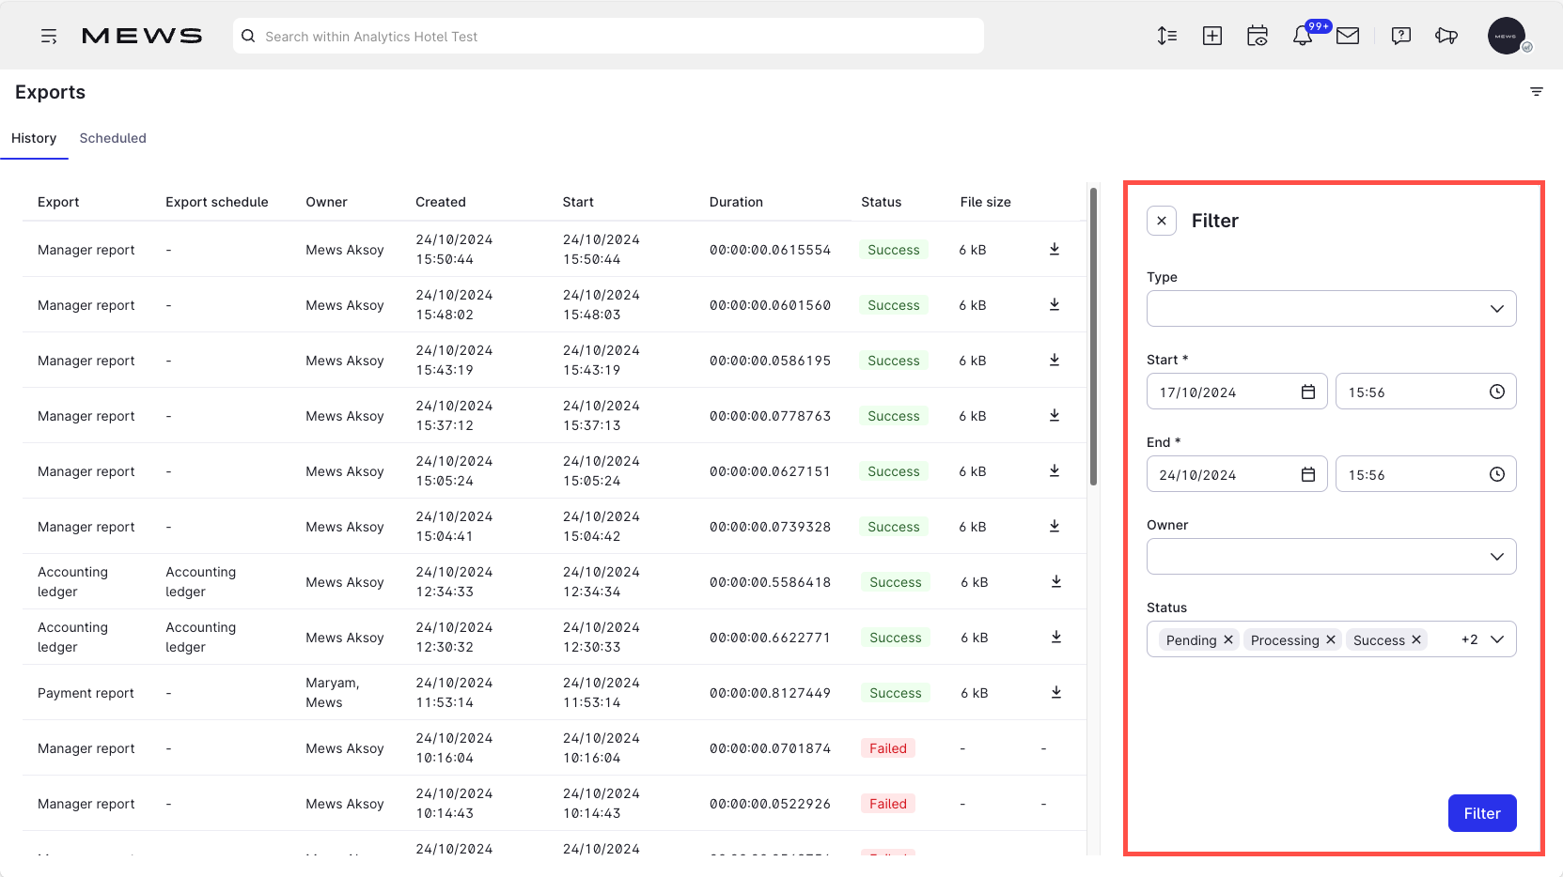The height and width of the screenshot is (877, 1563).
Task: Open Start time clock picker icon
Action: [x=1497, y=392]
